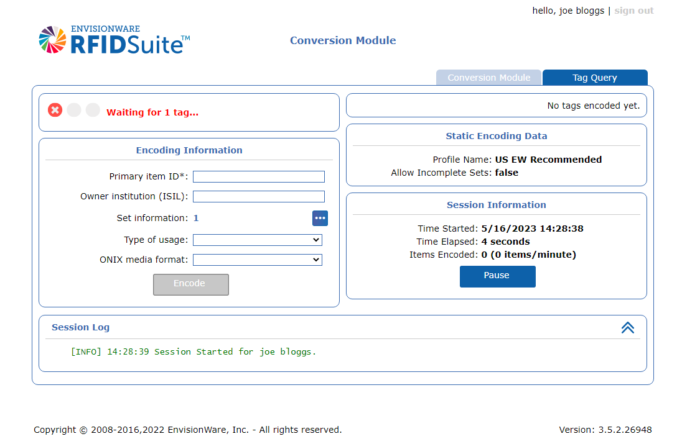677x444 pixels.
Task: Focus the Owner institution ISIL field
Action: click(259, 197)
